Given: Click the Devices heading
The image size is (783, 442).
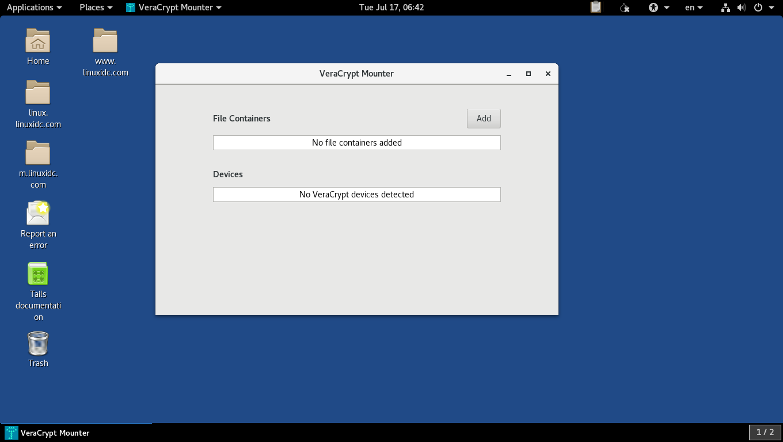Looking at the screenshot, I should [x=228, y=174].
